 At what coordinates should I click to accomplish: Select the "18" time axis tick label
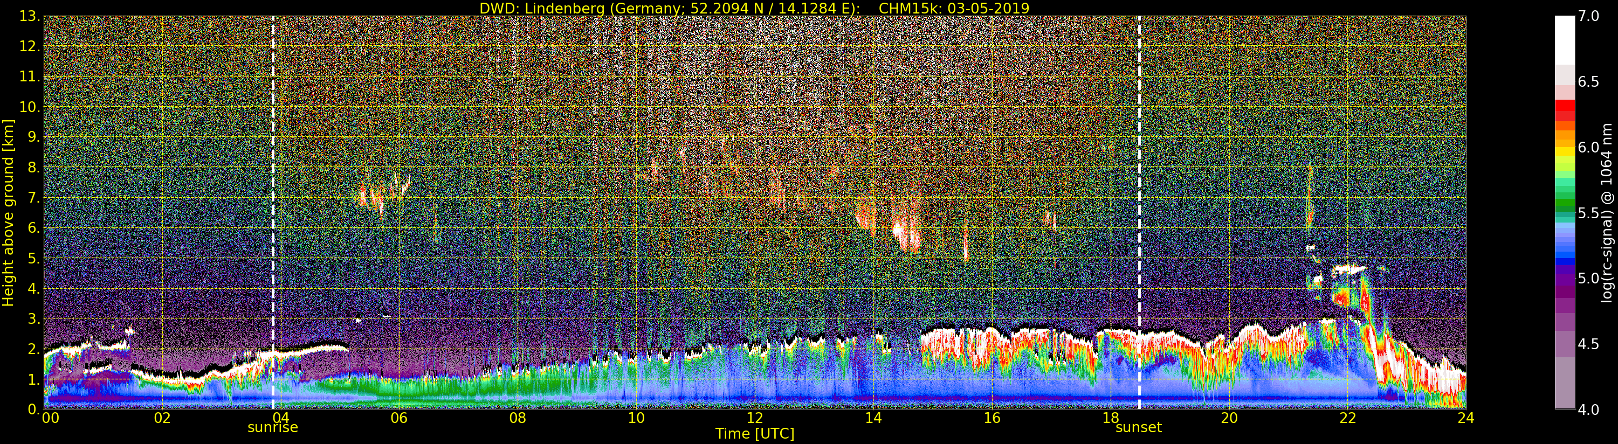1111,418
